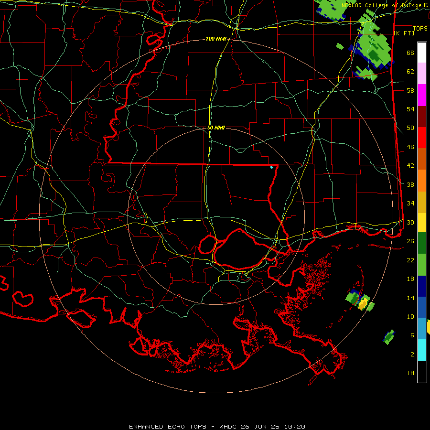Click the TH threshold legend label
The image size is (430, 430).
tap(410, 373)
